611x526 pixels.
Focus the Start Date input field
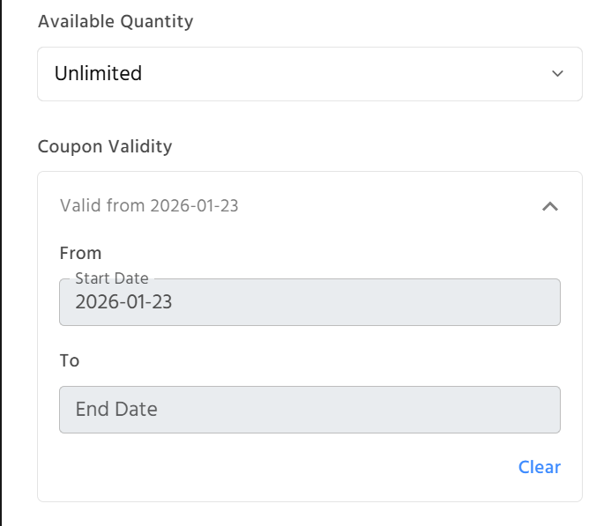[309, 303]
